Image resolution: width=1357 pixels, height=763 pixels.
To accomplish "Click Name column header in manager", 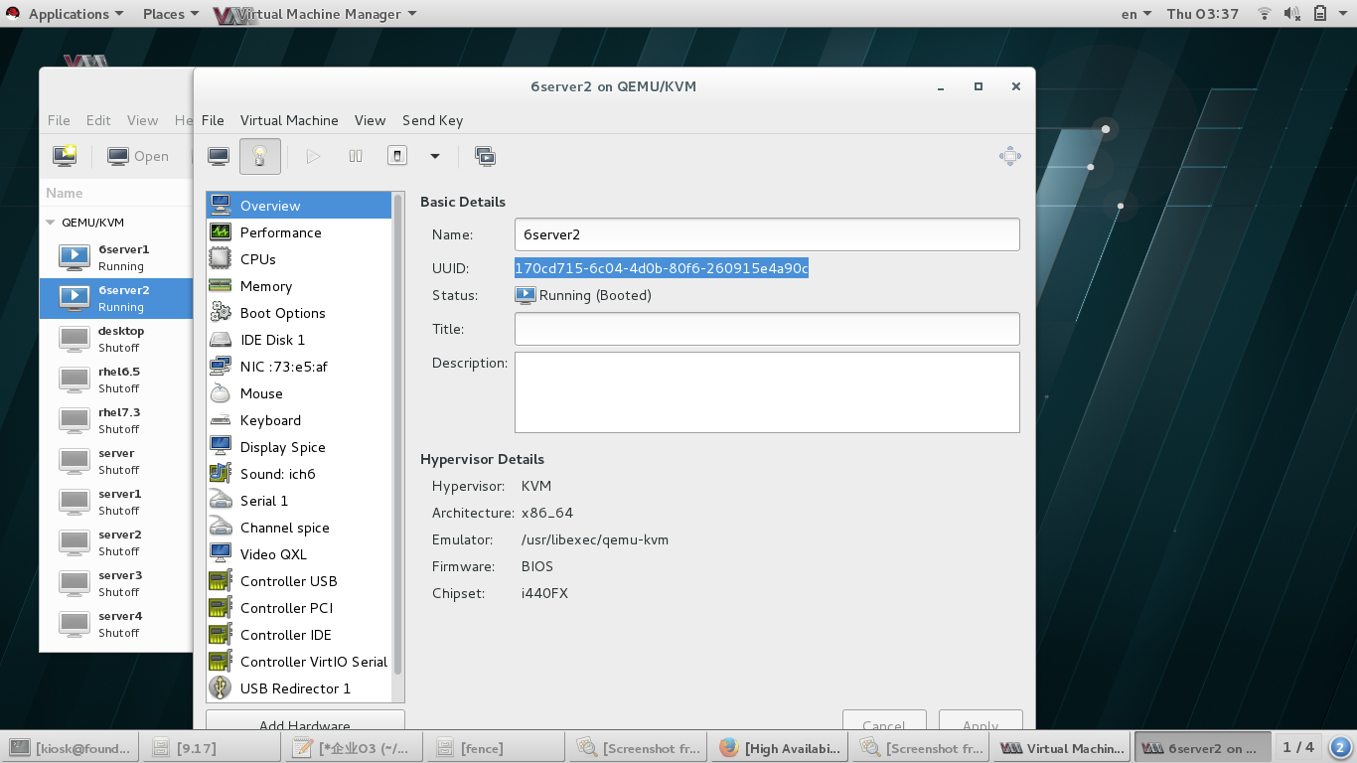I will [x=115, y=193].
